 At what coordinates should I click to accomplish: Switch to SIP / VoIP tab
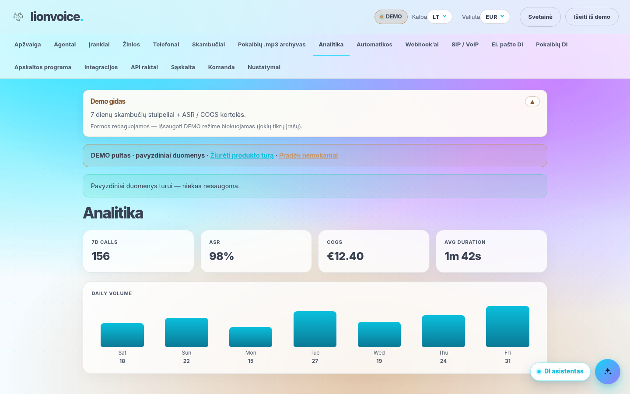(x=465, y=44)
